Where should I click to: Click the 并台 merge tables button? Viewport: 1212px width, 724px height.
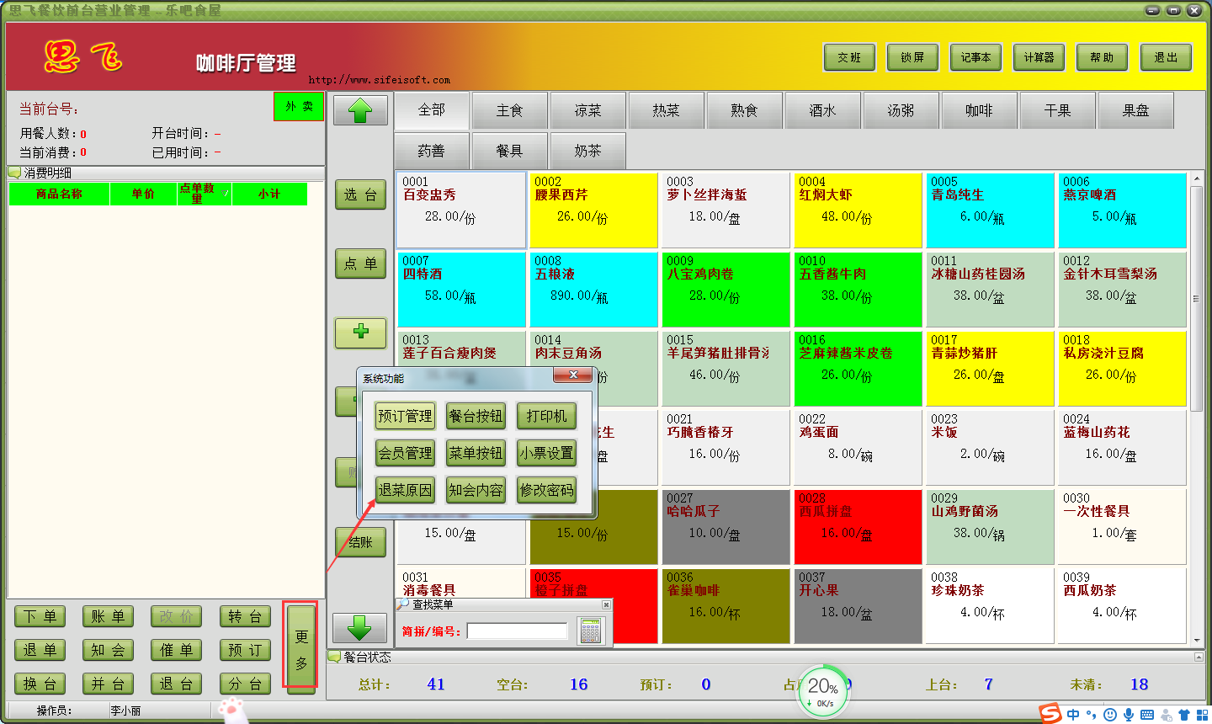point(108,684)
